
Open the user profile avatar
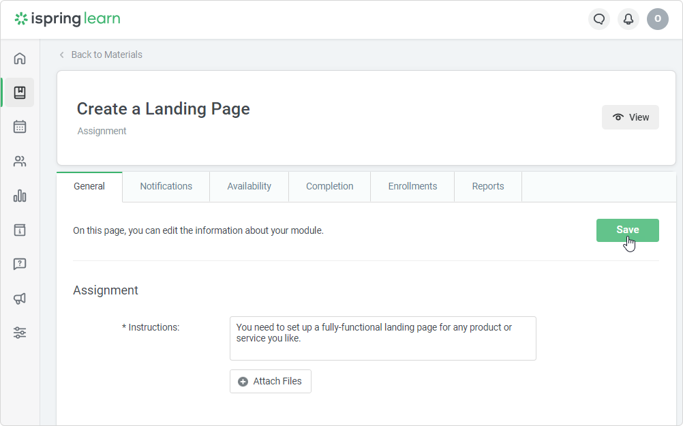click(658, 19)
